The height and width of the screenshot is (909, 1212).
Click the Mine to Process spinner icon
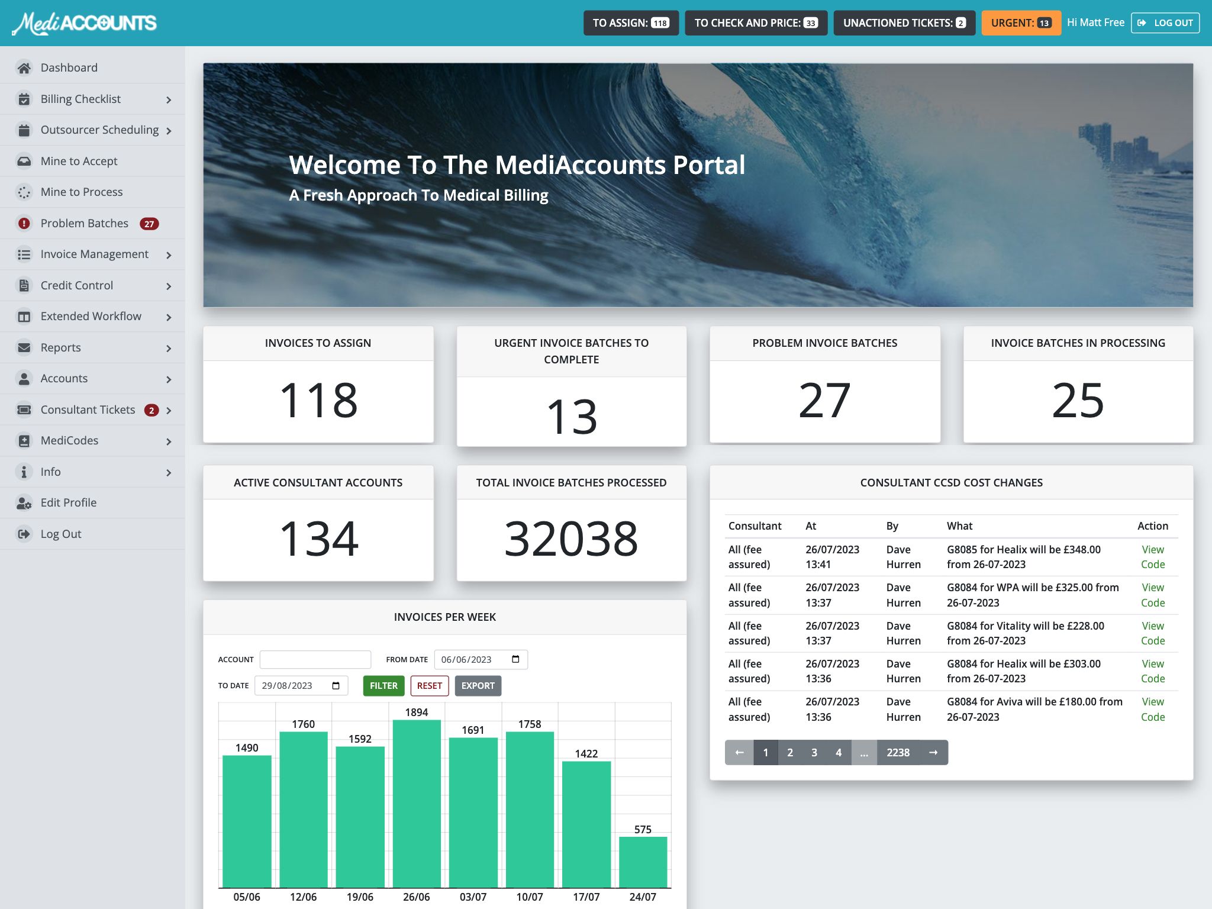[x=24, y=192]
